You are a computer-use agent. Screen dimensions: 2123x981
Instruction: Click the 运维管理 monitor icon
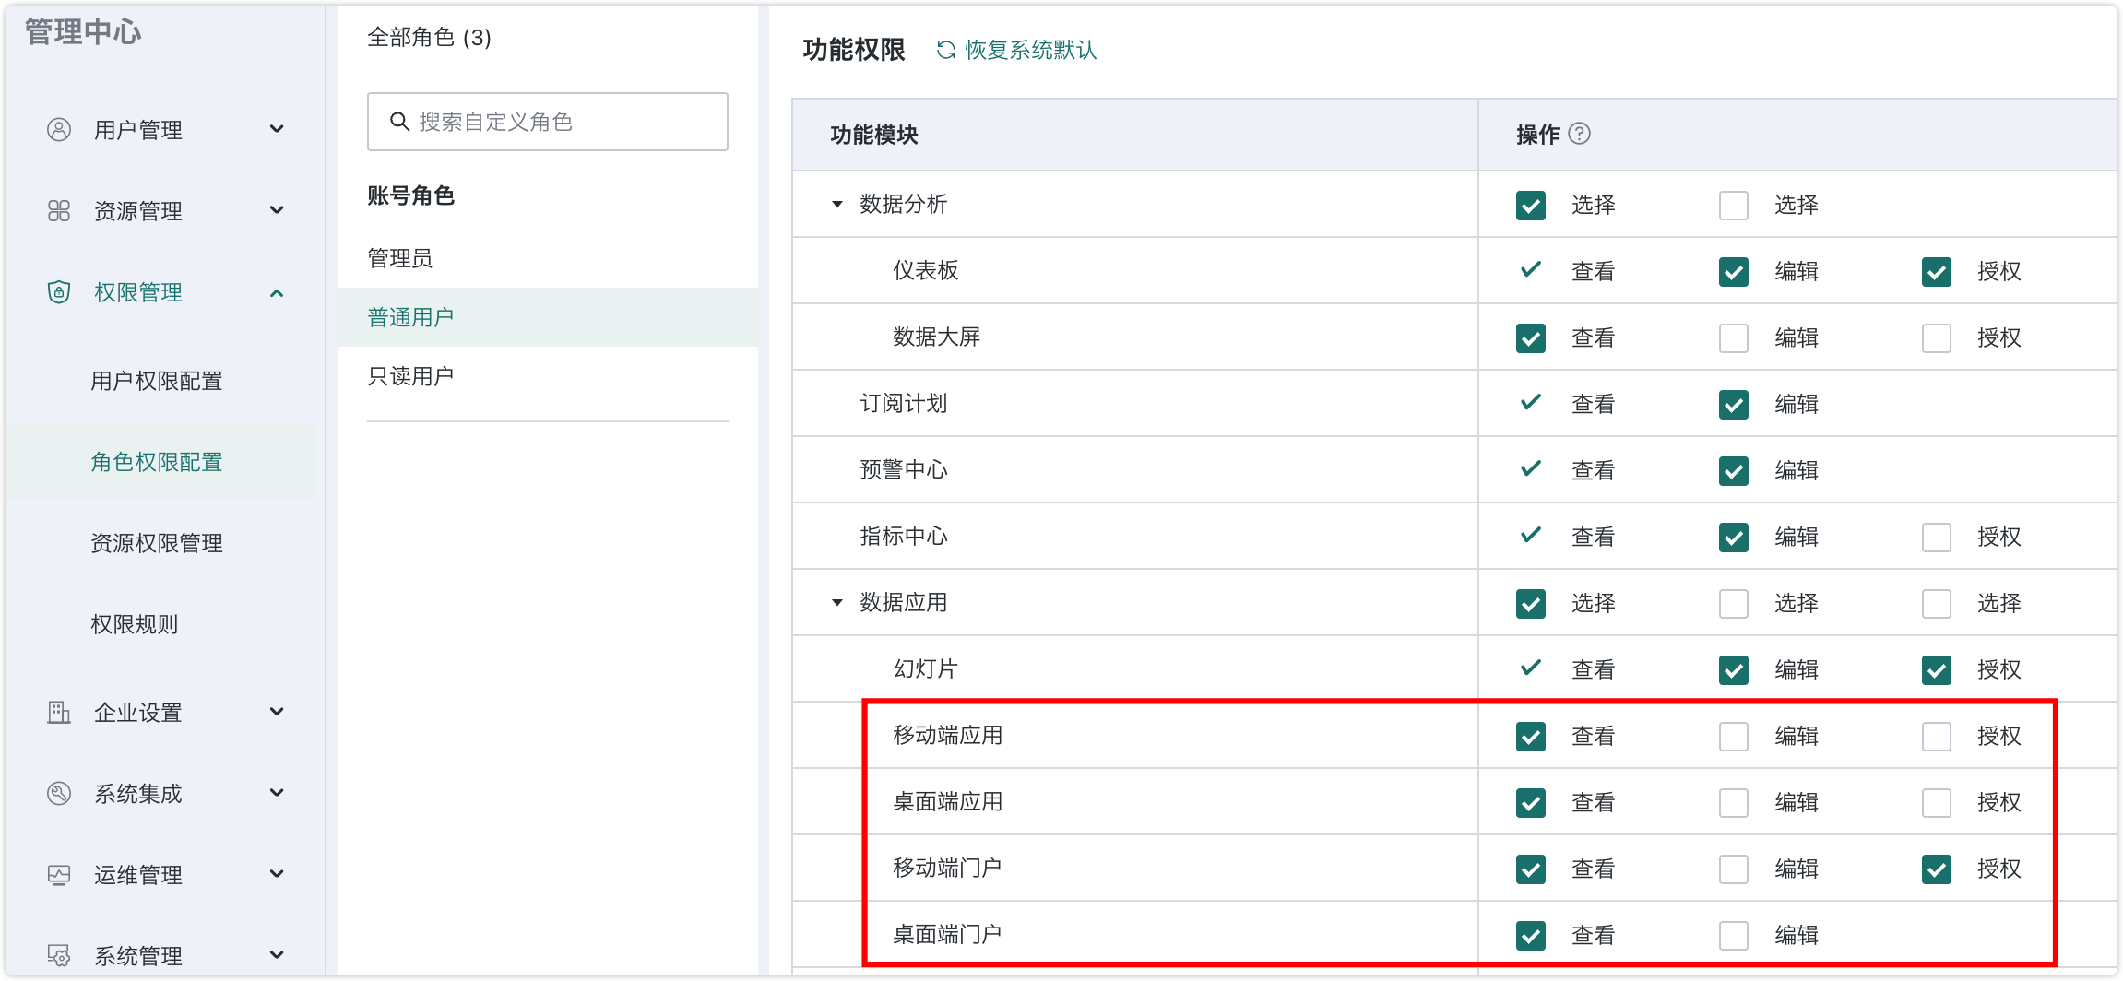(59, 875)
